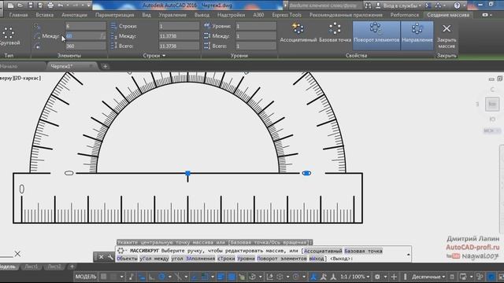Screen dimensions: 504x283
Task: Click the Базовая точка option in the command line
Action: [363, 251]
